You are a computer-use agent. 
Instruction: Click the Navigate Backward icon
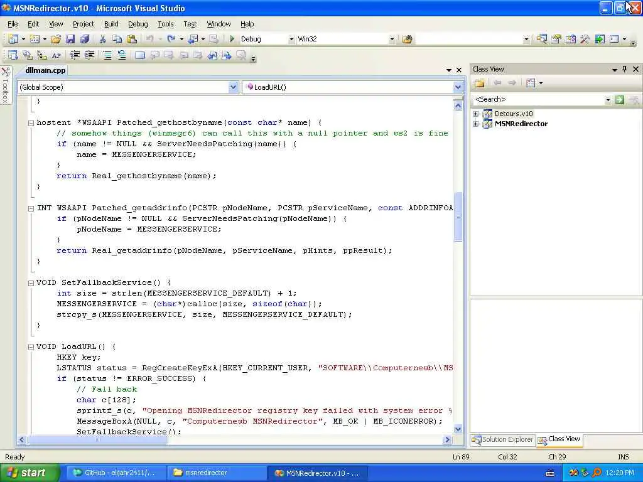(x=193, y=39)
